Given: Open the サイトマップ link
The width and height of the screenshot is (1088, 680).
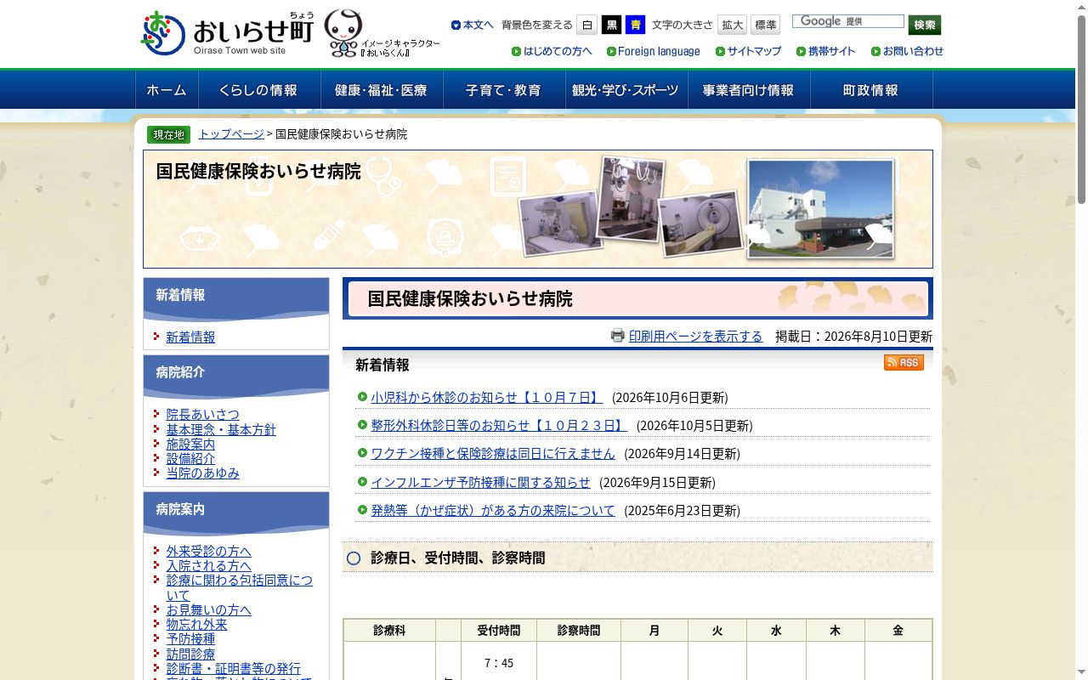Looking at the screenshot, I should 748,51.
